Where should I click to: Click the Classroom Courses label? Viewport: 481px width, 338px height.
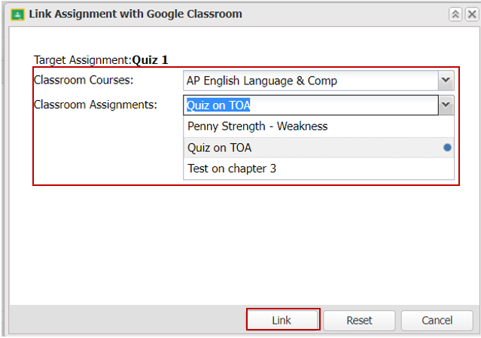[x=84, y=80]
